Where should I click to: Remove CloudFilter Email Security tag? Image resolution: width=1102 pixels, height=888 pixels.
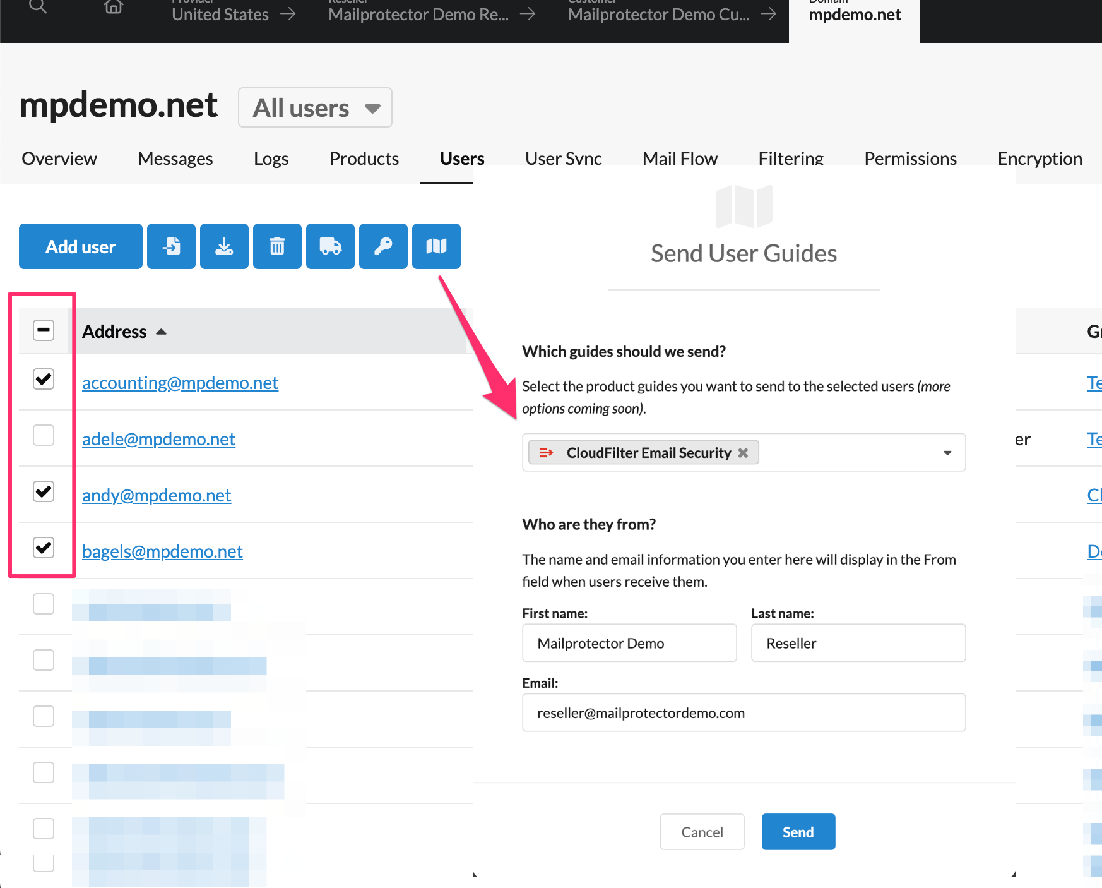click(744, 453)
